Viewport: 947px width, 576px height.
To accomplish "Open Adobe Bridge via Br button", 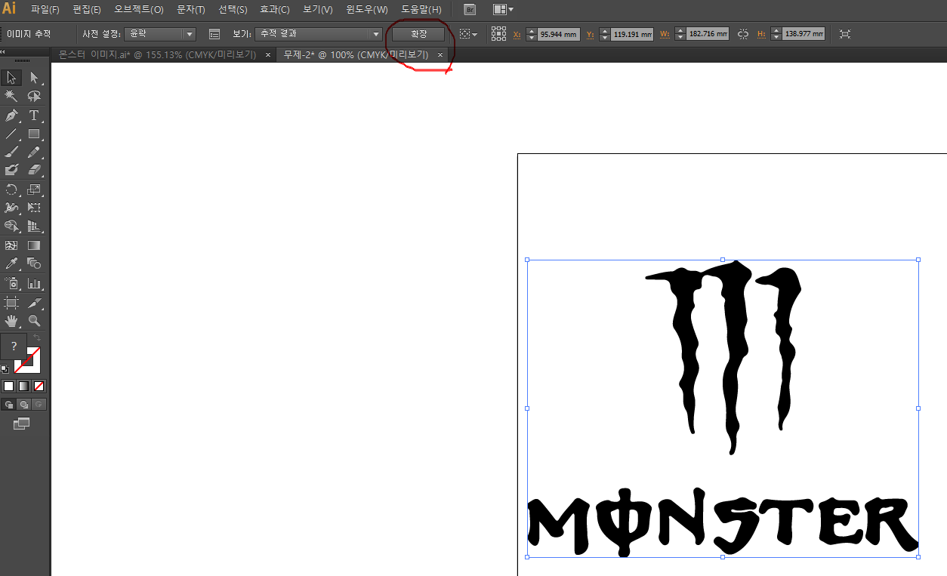I will tap(470, 10).
